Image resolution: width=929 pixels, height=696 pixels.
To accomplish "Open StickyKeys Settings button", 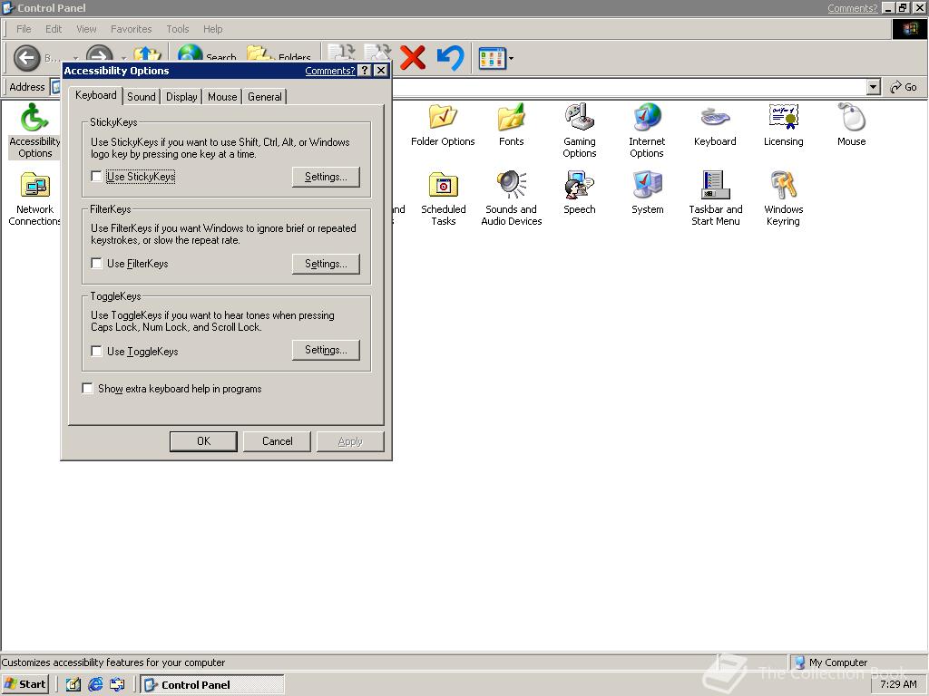I will pyautogui.click(x=326, y=177).
